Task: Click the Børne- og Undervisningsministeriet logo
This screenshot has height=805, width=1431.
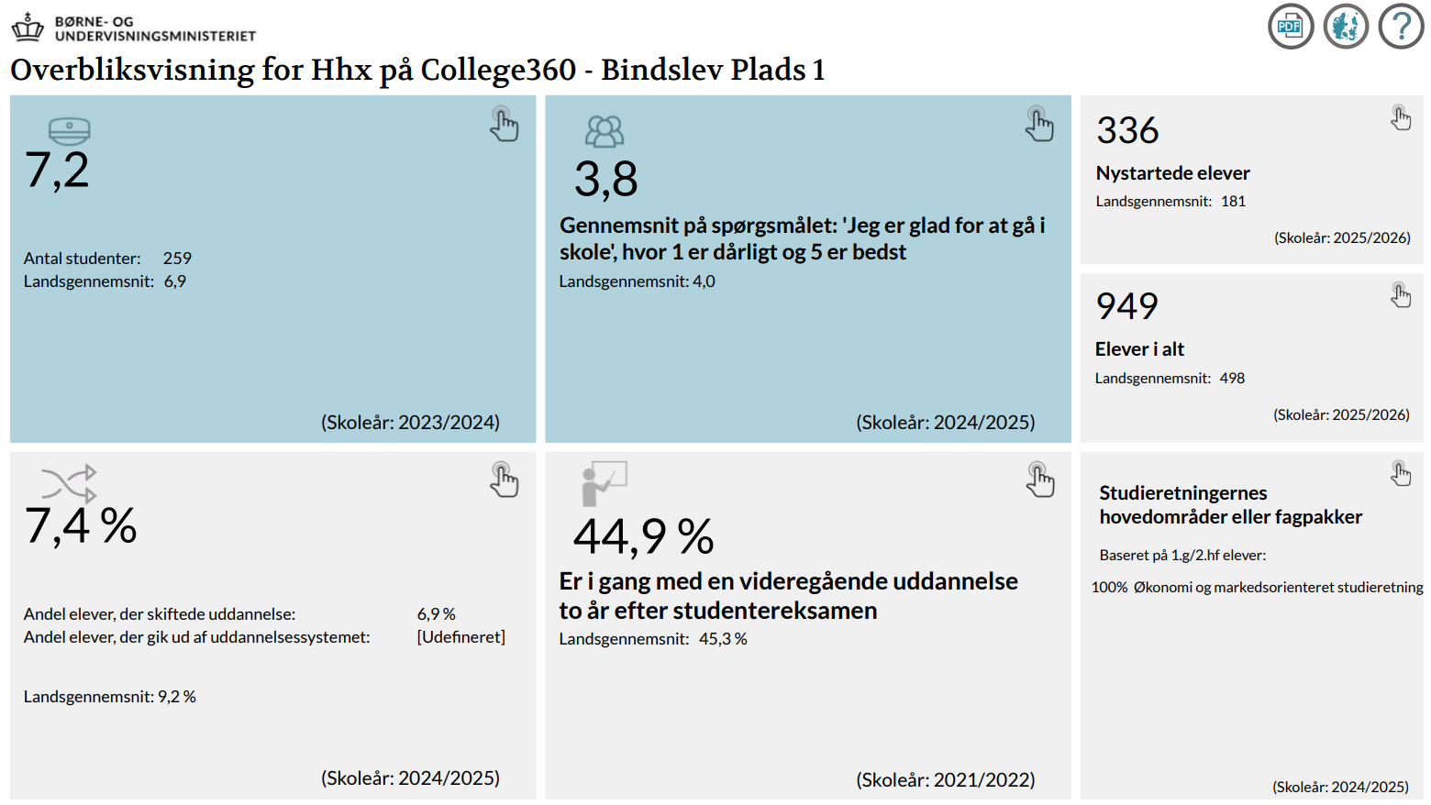Action: (134, 28)
